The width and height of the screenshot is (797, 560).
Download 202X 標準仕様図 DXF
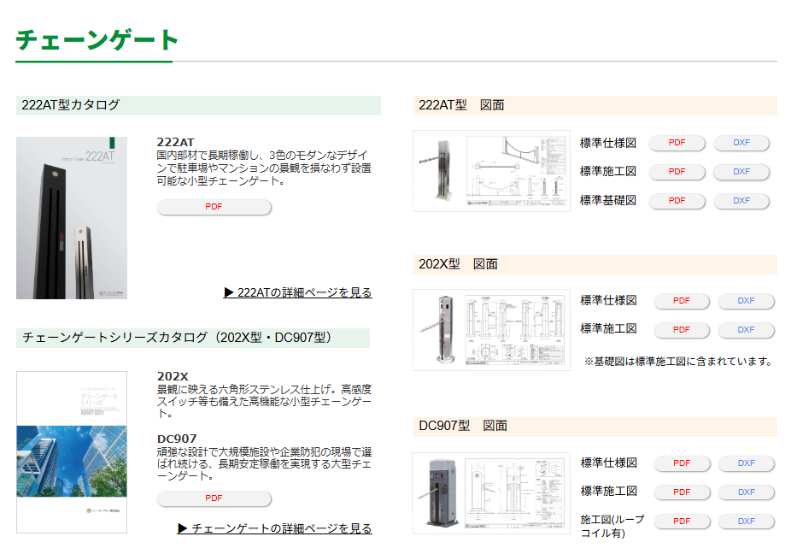746,301
